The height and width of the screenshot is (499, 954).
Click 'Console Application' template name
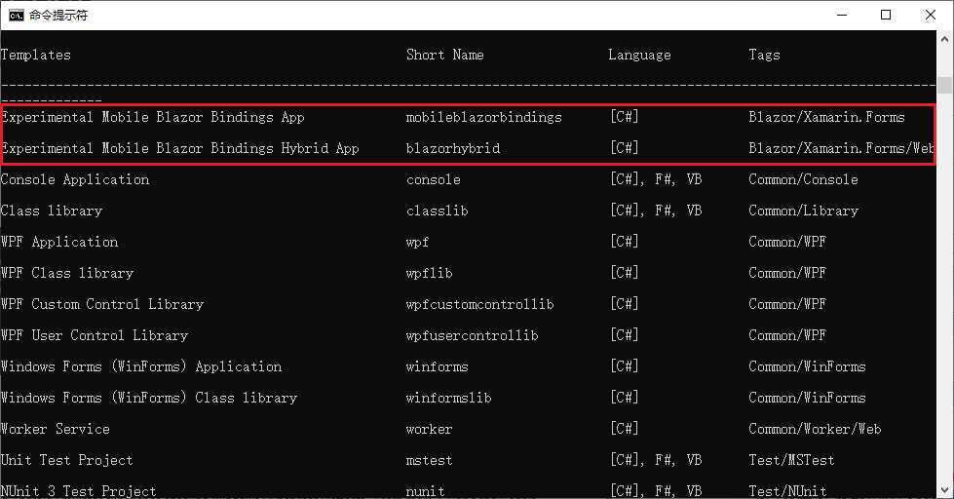[75, 179]
